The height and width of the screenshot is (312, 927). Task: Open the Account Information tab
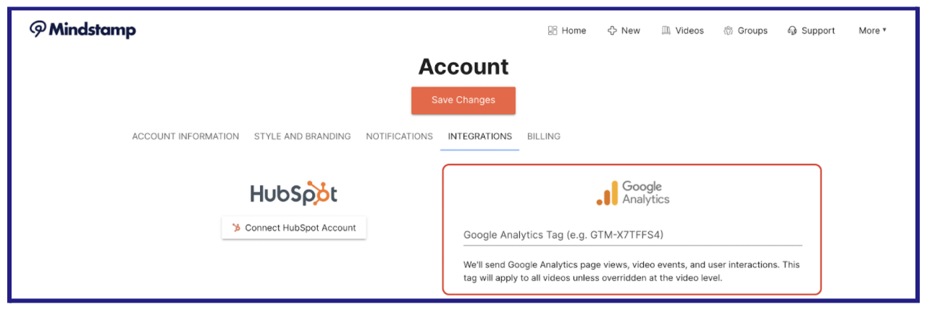[x=185, y=136]
